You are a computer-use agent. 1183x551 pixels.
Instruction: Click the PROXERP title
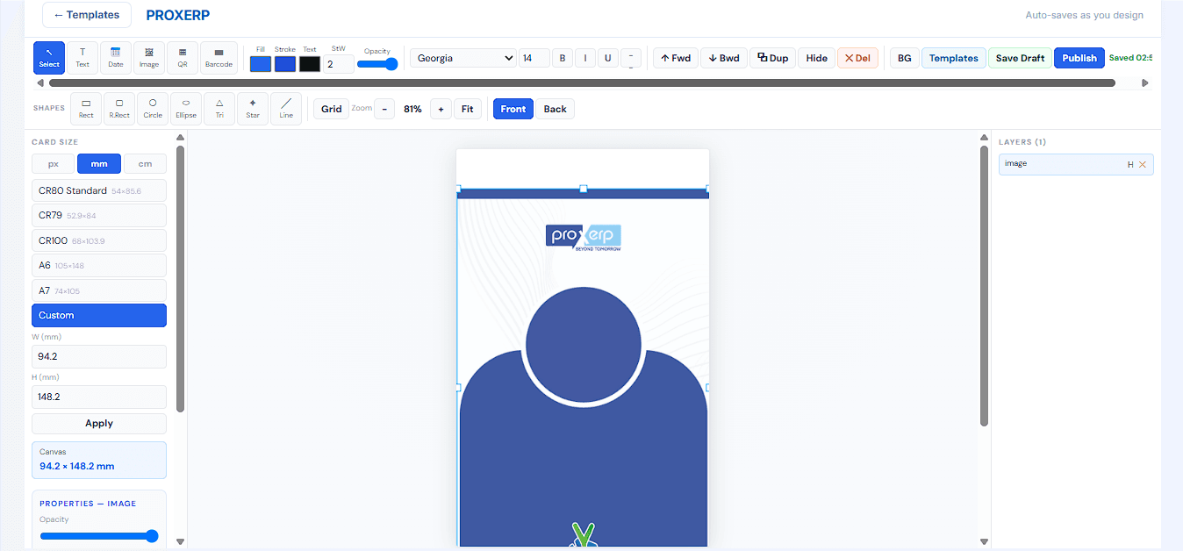178,15
